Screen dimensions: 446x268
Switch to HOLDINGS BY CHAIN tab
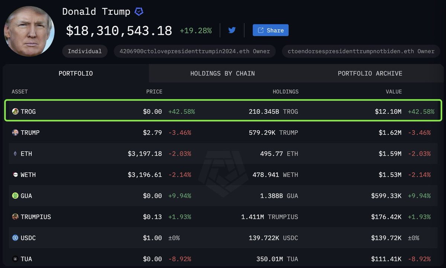tap(223, 73)
